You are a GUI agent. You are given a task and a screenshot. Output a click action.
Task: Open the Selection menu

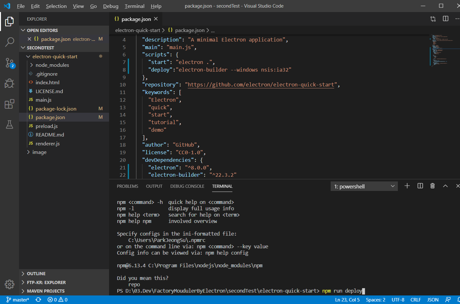click(56, 6)
